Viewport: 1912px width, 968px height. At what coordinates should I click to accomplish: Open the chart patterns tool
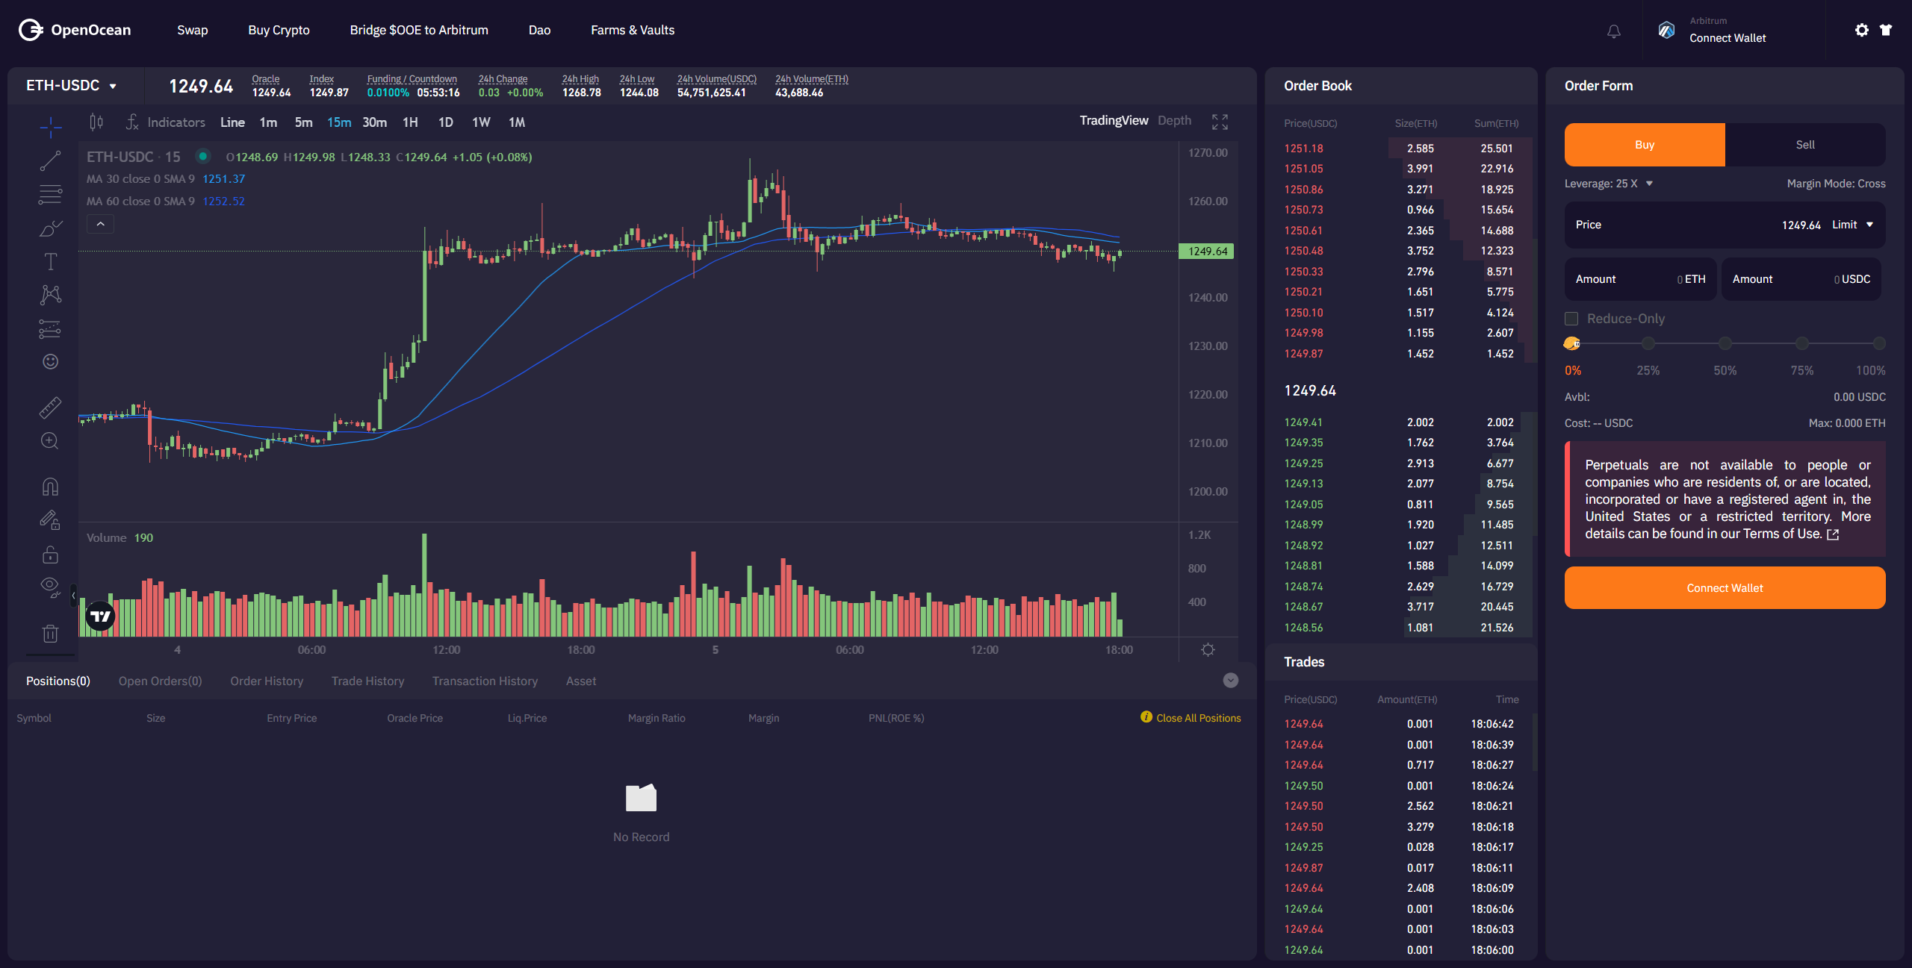pyautogui.click(x=50, y=295)
